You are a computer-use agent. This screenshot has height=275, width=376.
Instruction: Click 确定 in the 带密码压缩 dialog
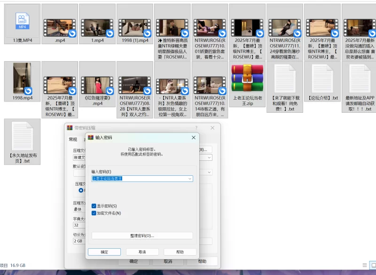[133, 261]
